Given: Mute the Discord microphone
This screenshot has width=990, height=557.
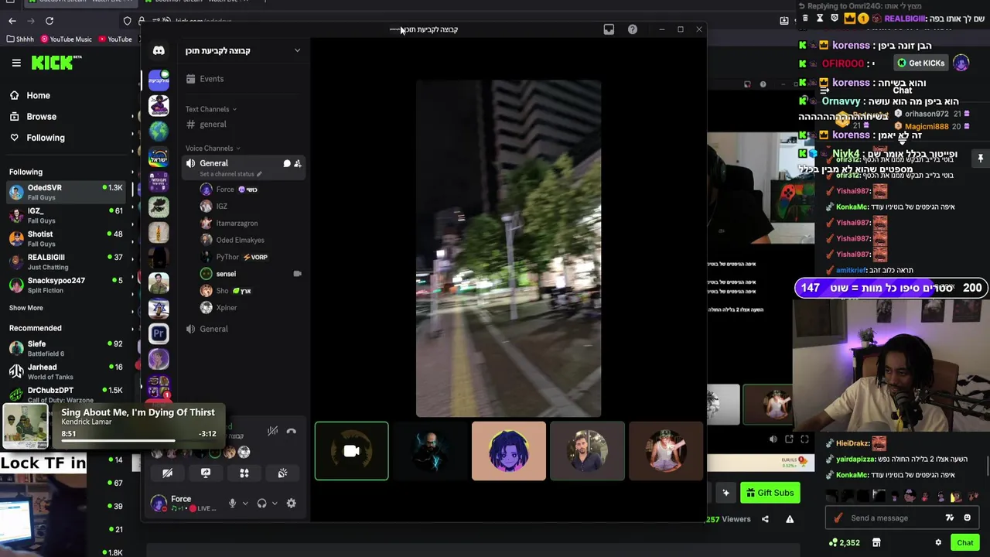Looking at the screenshot, I should [x=232, y=504].
